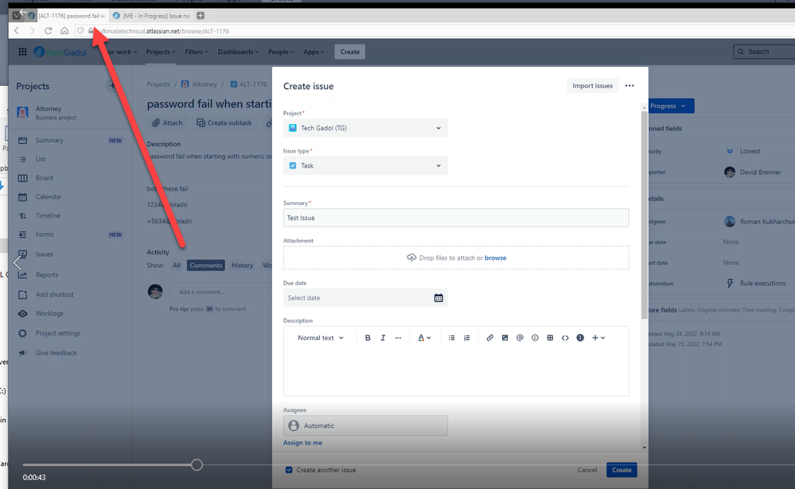The width and height of the screenshot is (795, 489).
Task: Toggle bold formatting in Description editor
Action: point(368,338)
